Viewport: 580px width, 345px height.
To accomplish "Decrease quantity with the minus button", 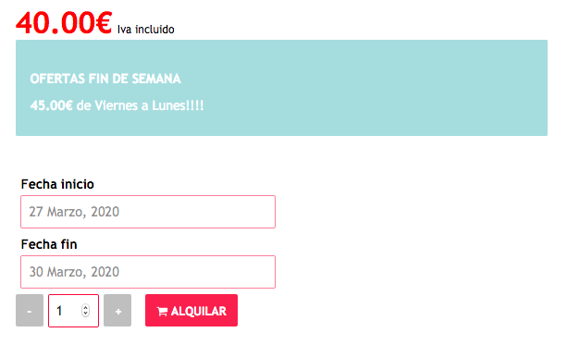I will (30, 310).
